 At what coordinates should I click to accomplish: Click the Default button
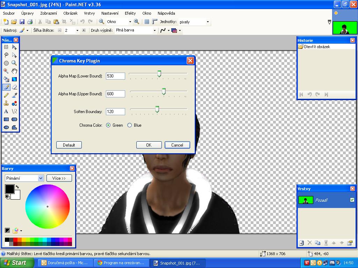(x=69, y=145)
